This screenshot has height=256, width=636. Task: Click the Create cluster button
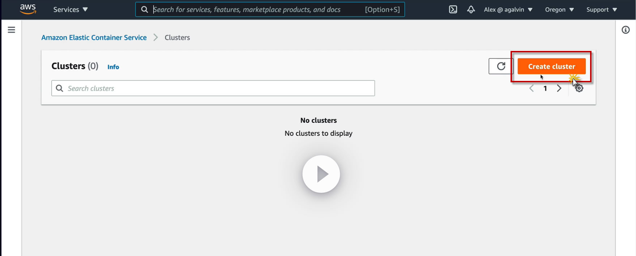[x=551, y=66]
